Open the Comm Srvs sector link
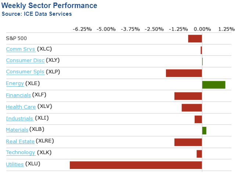The width and height of the screenshot is (238, 174). click(21, 49)
